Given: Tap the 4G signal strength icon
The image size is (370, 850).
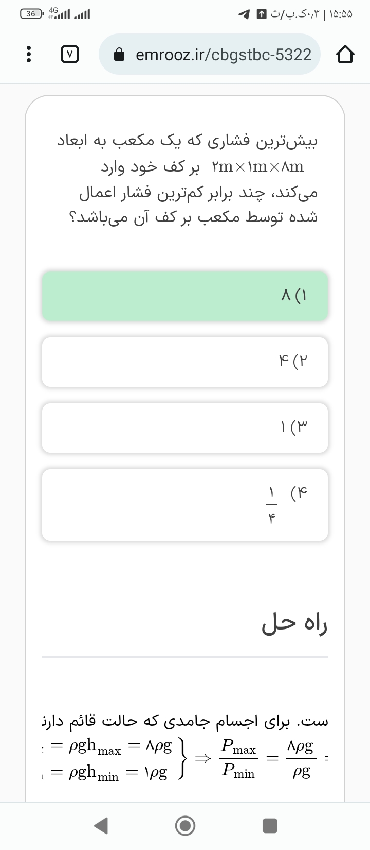Looking at the screenshot, I should (58, 13).
